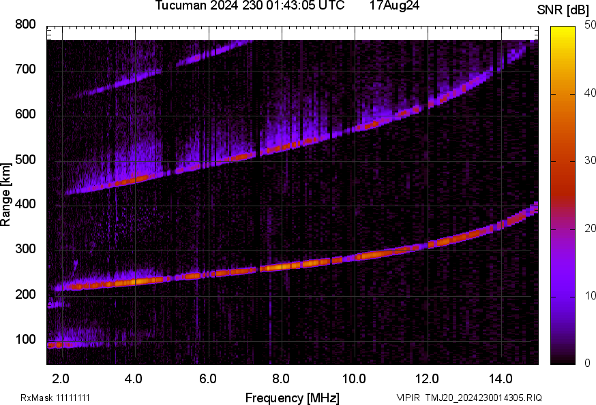Click the 0 tick label on the colorbar
Image resolution: width=596 pixels, height=405 pixels.
(x=586, y=363)
